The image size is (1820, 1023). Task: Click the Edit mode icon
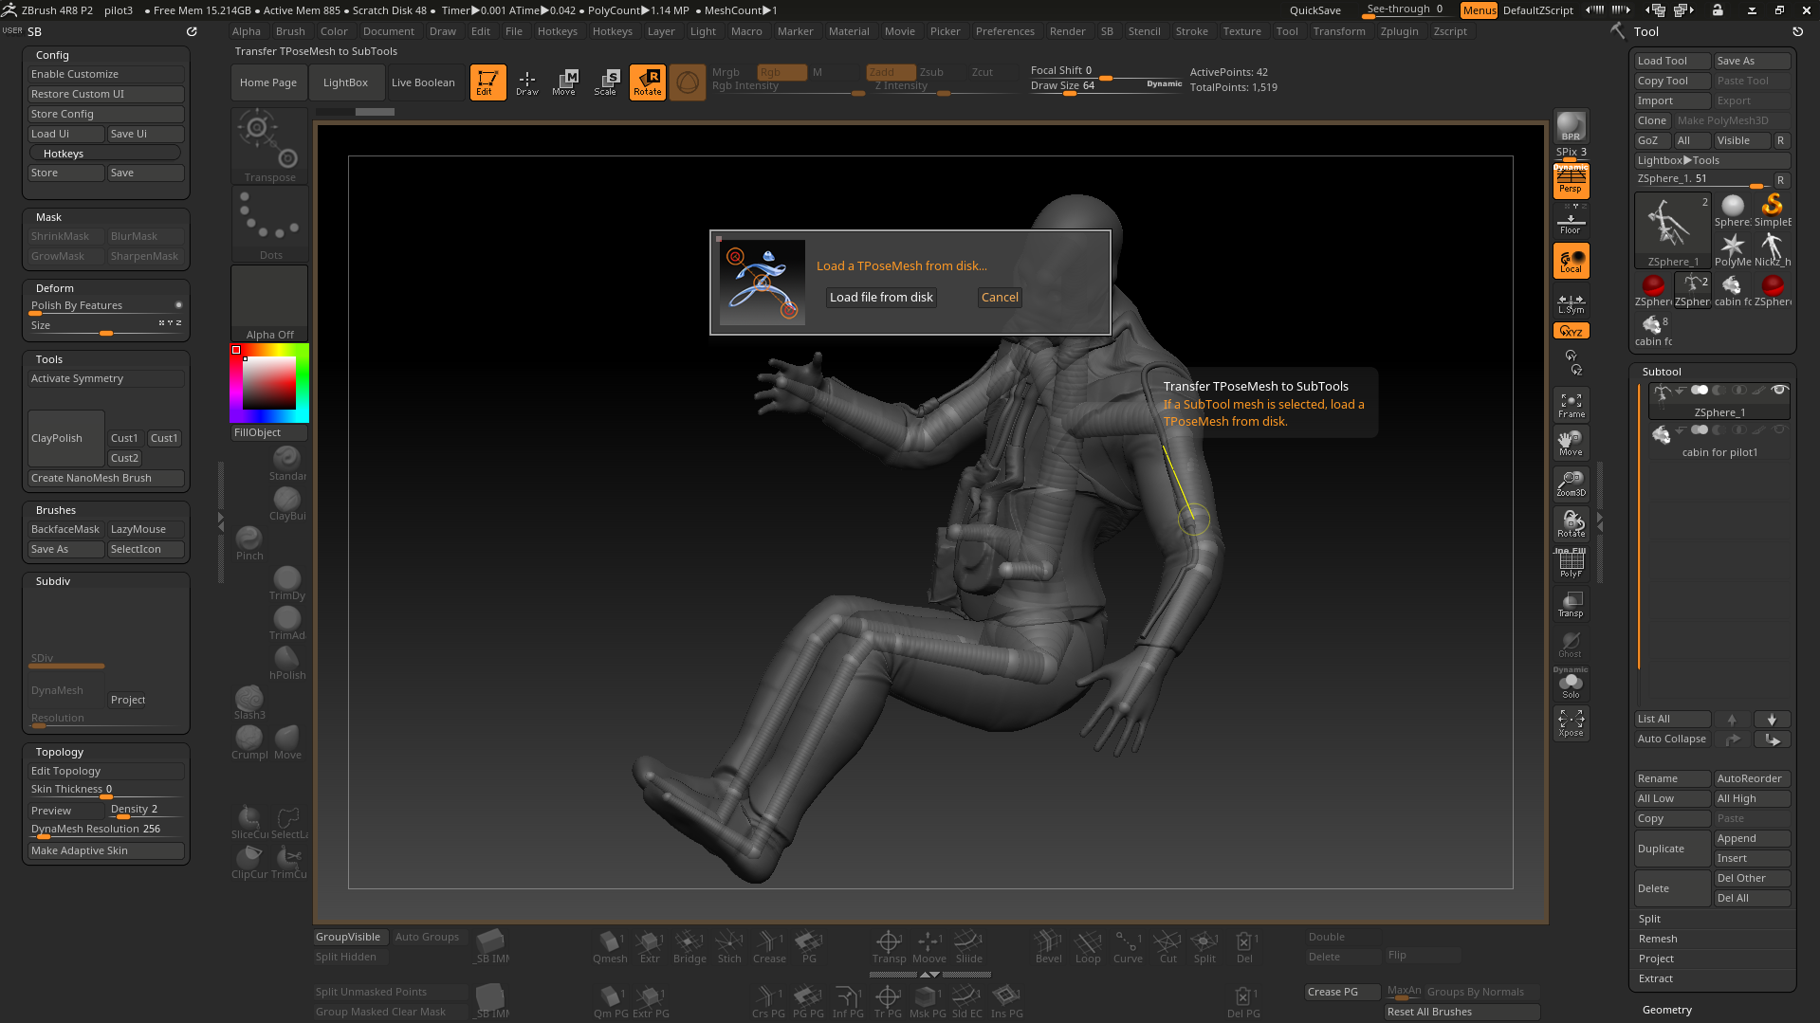pos(487,82)
